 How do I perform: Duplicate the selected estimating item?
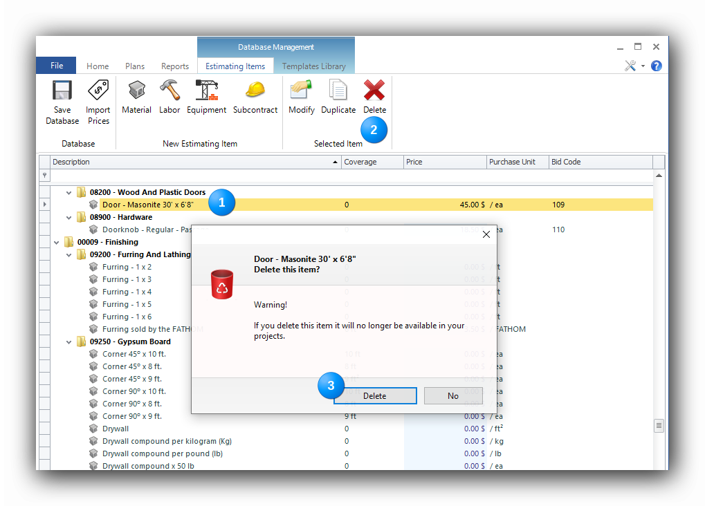[338, 97]
